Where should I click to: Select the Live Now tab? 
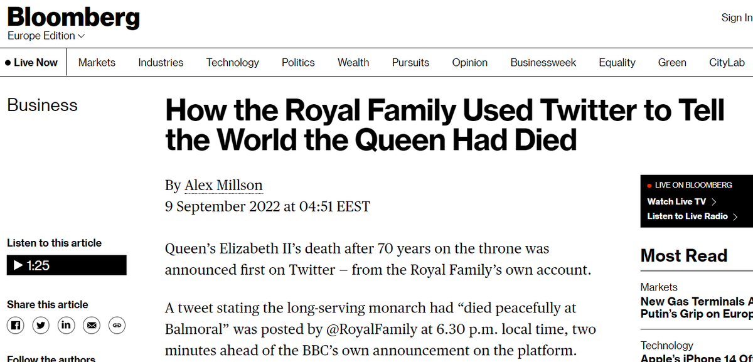click(x=30, y=62)
